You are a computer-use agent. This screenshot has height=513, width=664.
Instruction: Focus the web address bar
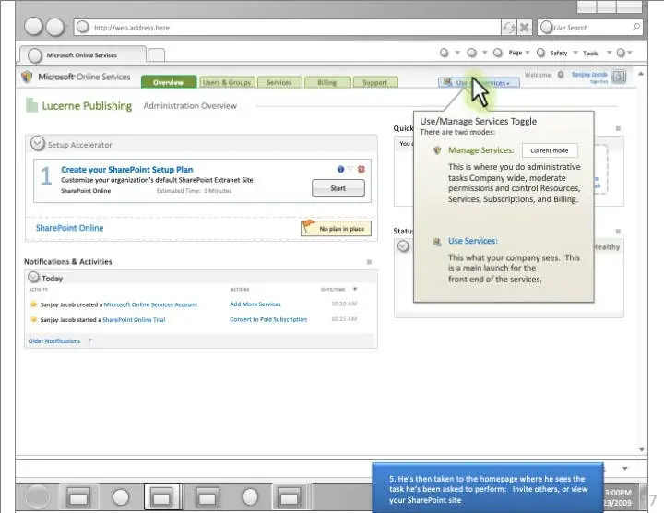pyautogui.click(x=287, y=27)
